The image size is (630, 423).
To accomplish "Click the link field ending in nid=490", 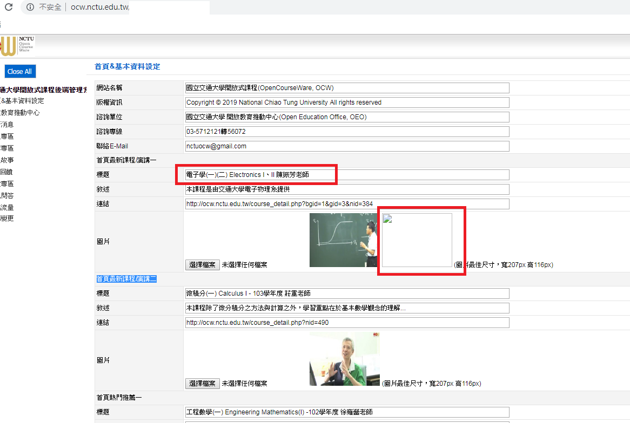I will 347,323.
